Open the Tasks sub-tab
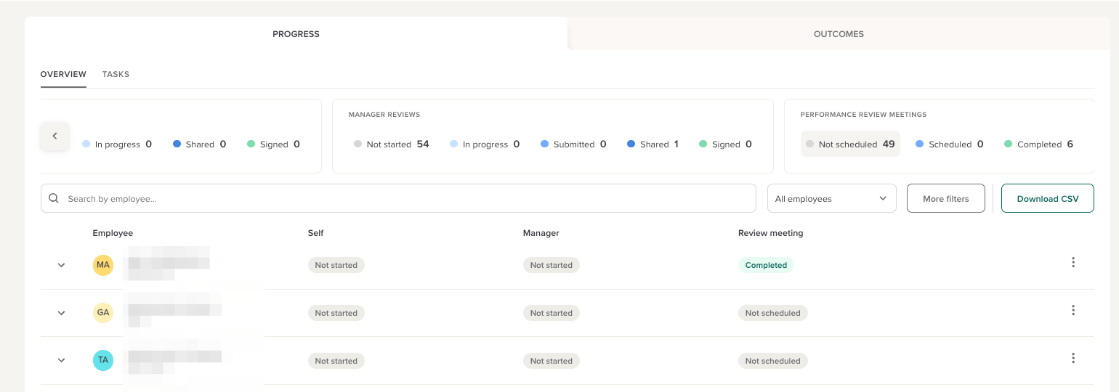 116,74
